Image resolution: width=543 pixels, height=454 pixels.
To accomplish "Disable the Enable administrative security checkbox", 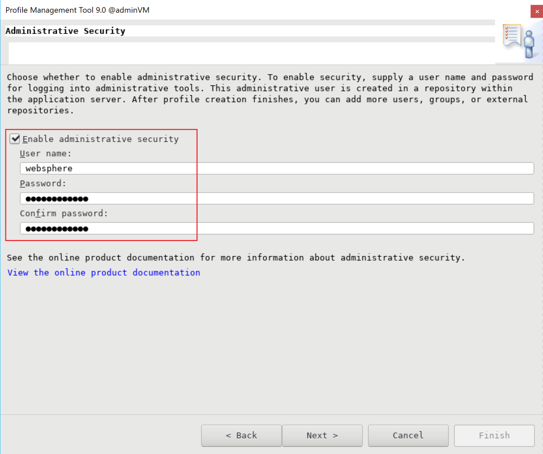I will point(14,139).
